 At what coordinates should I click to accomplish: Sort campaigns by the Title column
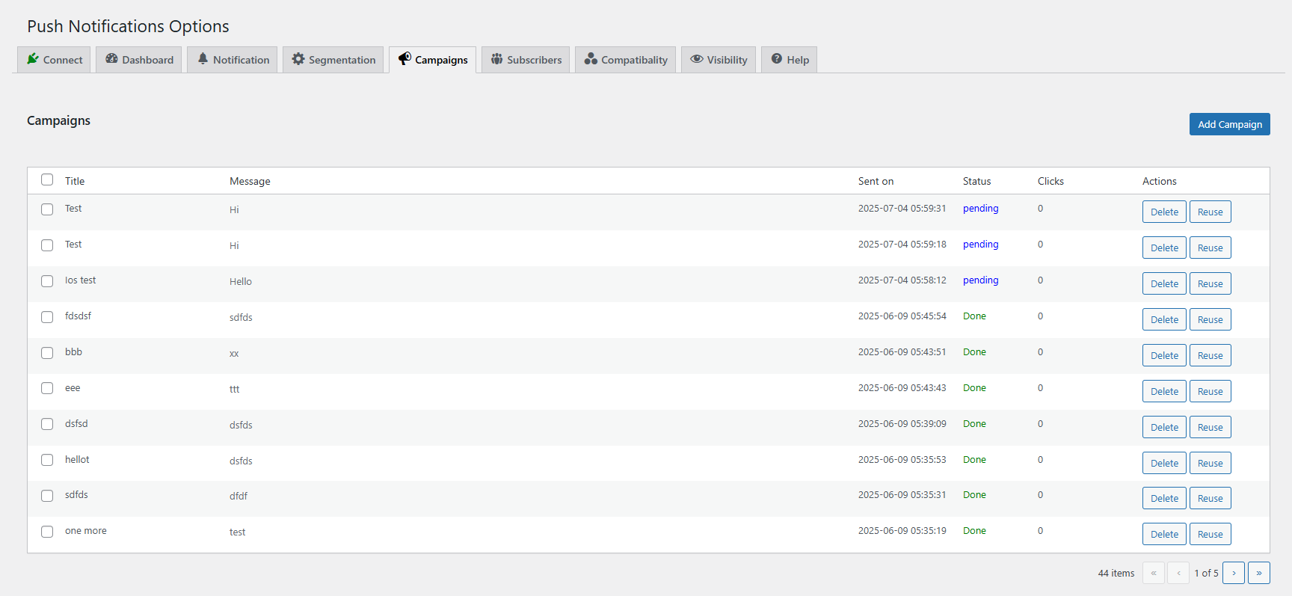(x=74, y=180)
